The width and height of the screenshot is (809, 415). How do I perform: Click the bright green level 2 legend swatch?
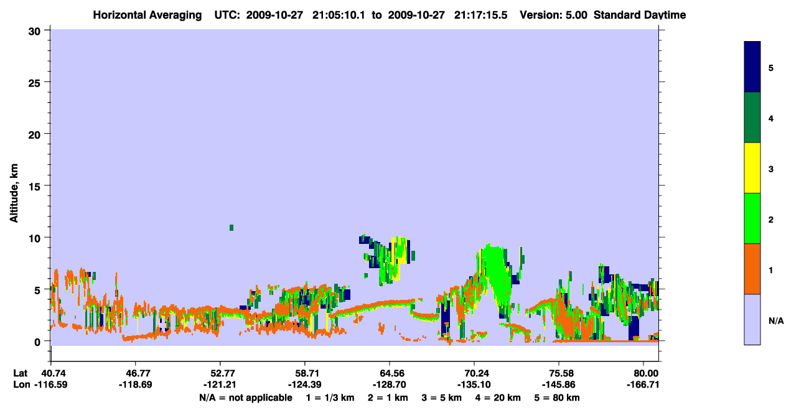752,218
